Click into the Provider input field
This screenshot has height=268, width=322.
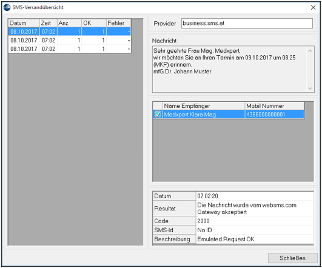click(x=247, y=23)
